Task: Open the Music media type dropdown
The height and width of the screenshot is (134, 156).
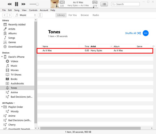Action: point(25,15)
